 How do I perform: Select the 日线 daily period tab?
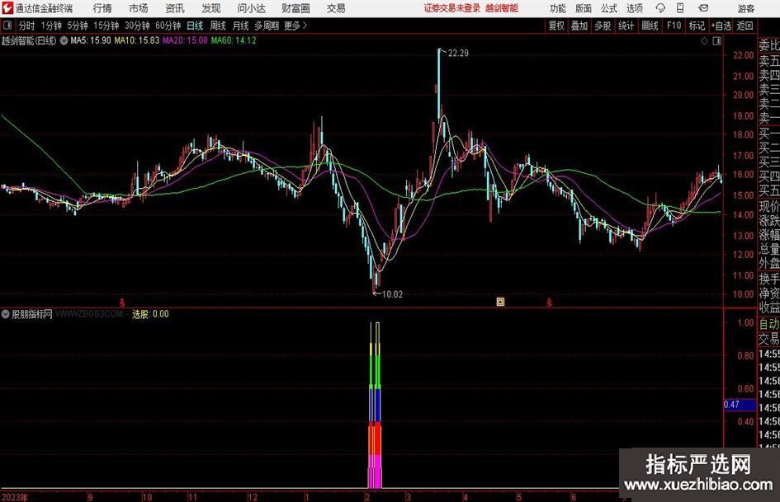tap(195, 26)
